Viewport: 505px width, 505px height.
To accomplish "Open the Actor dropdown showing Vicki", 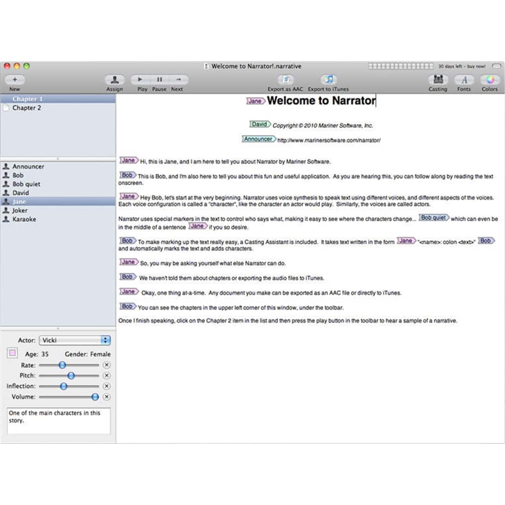I will 75,340.
